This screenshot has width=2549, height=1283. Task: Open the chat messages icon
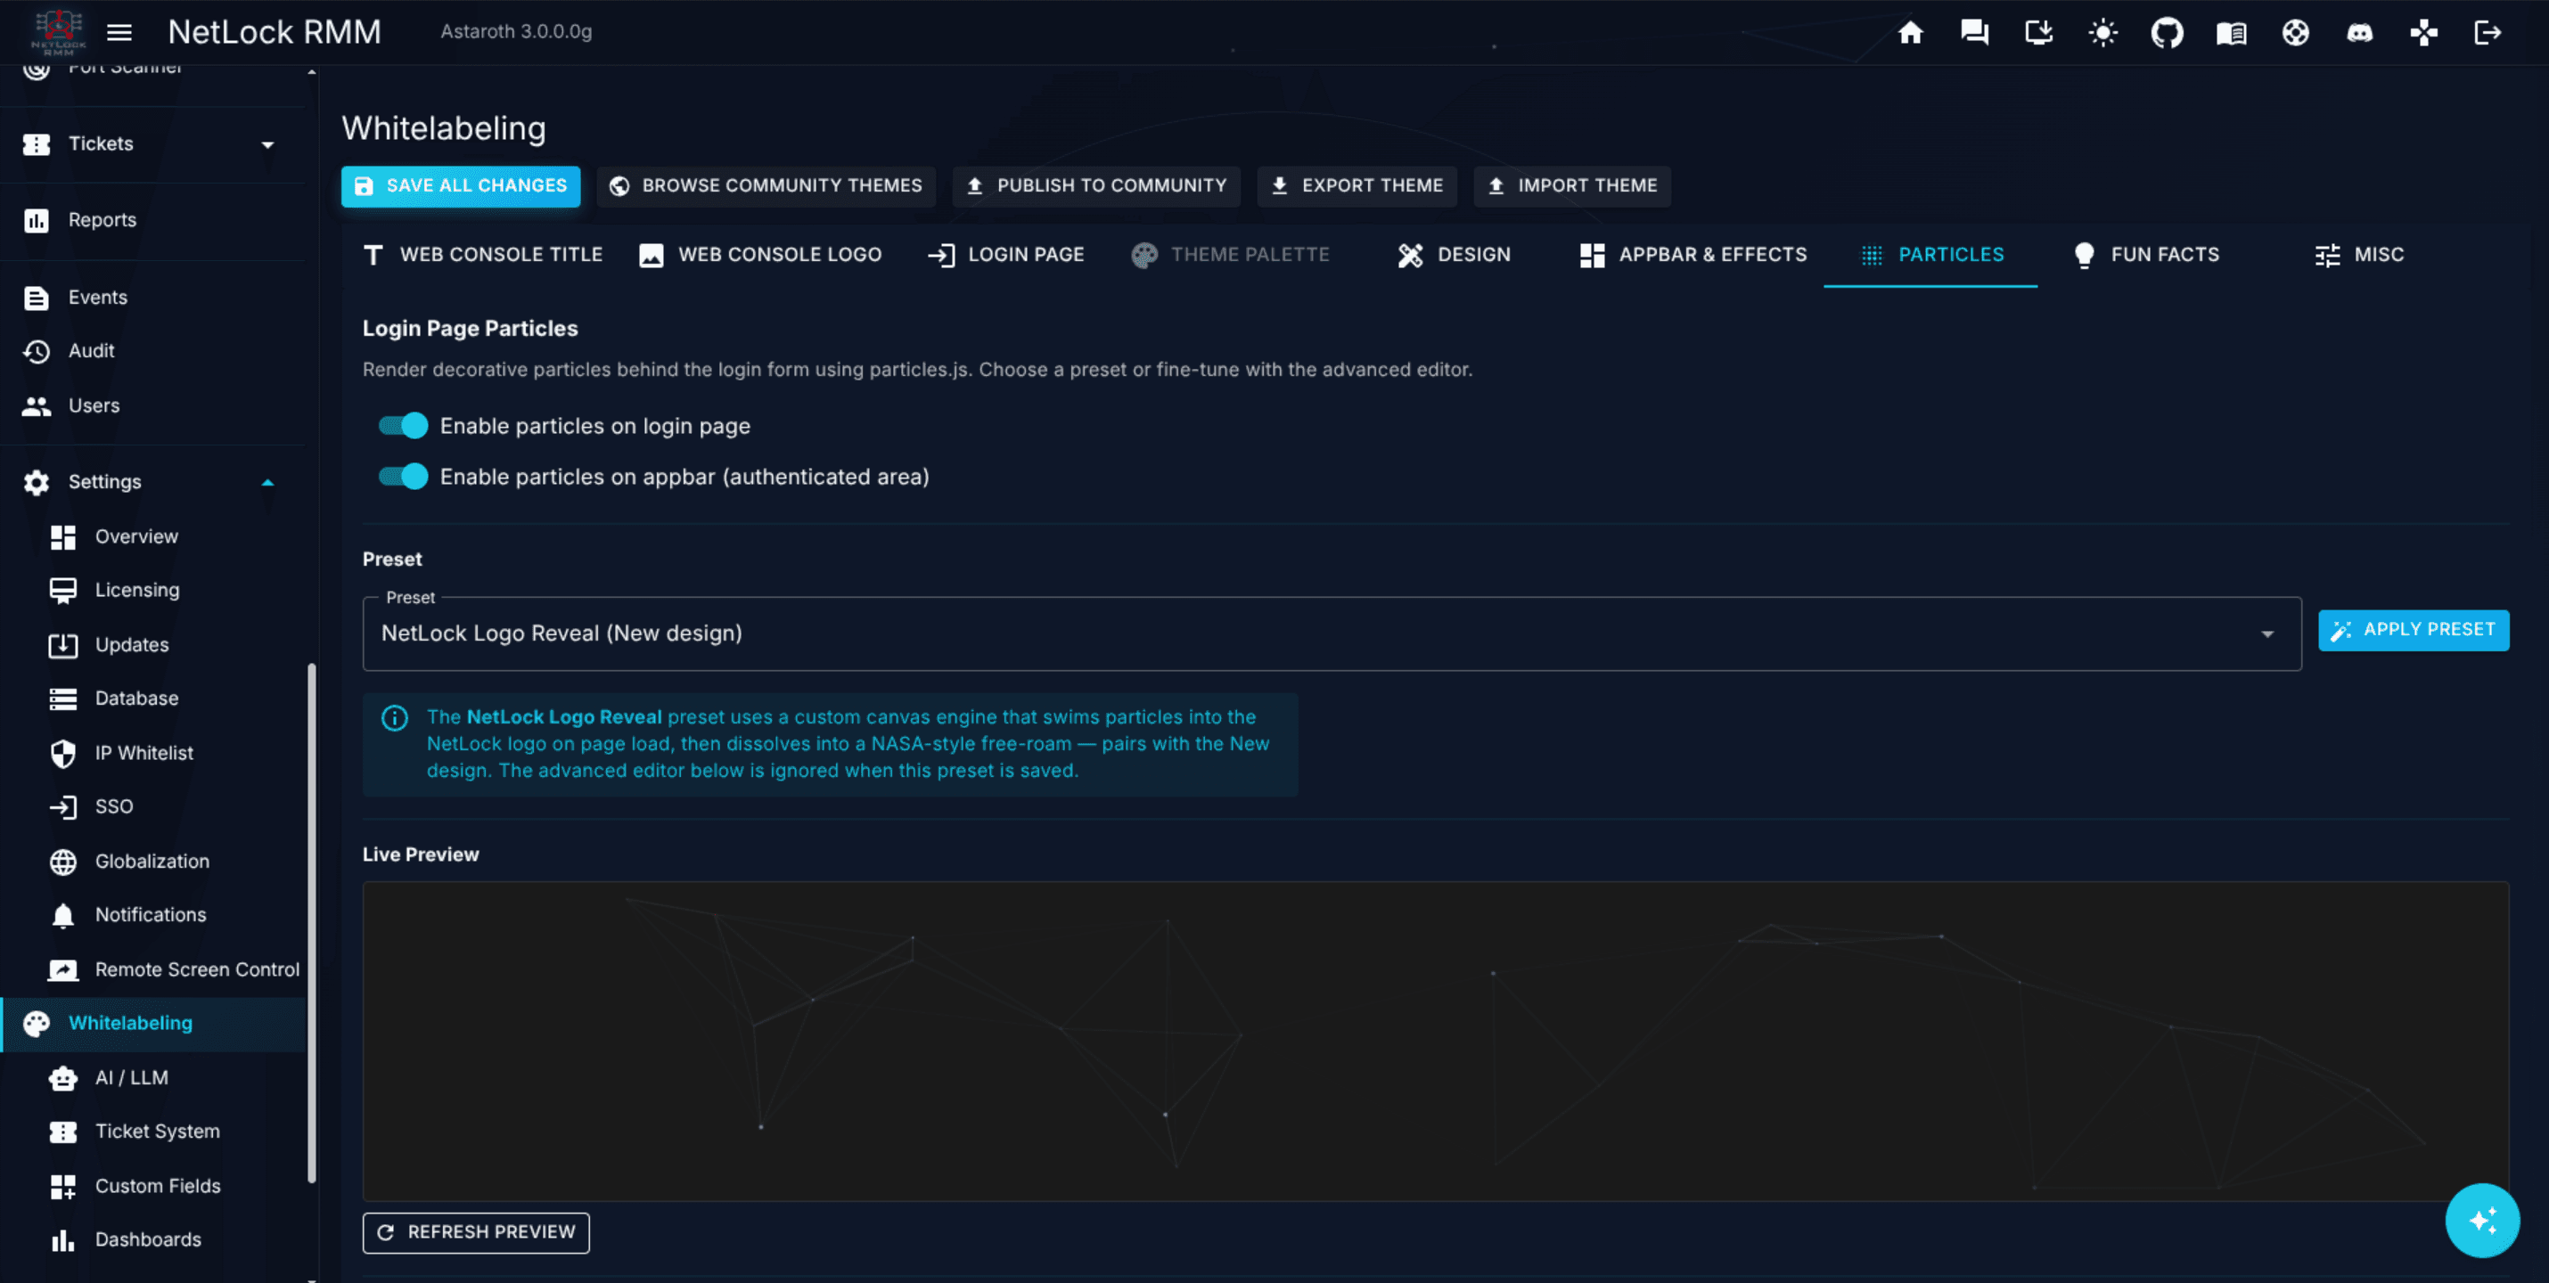point(1974,33)
